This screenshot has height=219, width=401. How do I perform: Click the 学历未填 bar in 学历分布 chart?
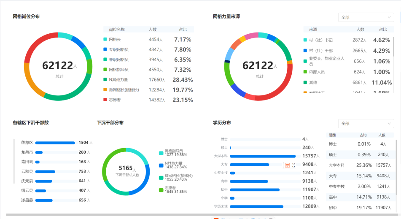click(x=256, y=206)
